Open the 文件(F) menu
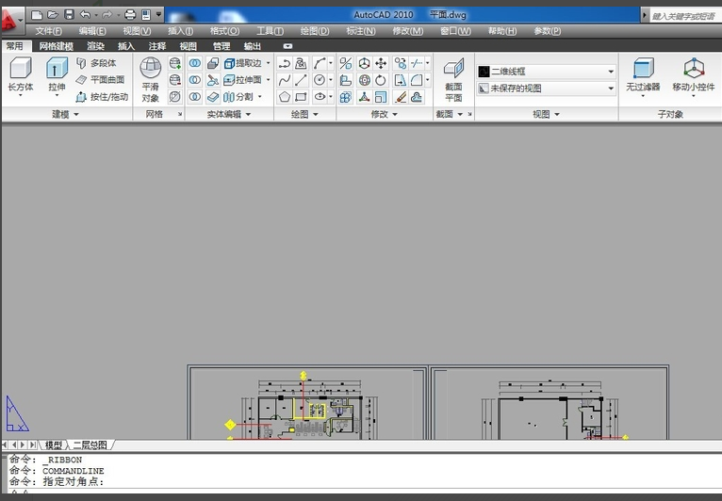 (x=48, y=31)
